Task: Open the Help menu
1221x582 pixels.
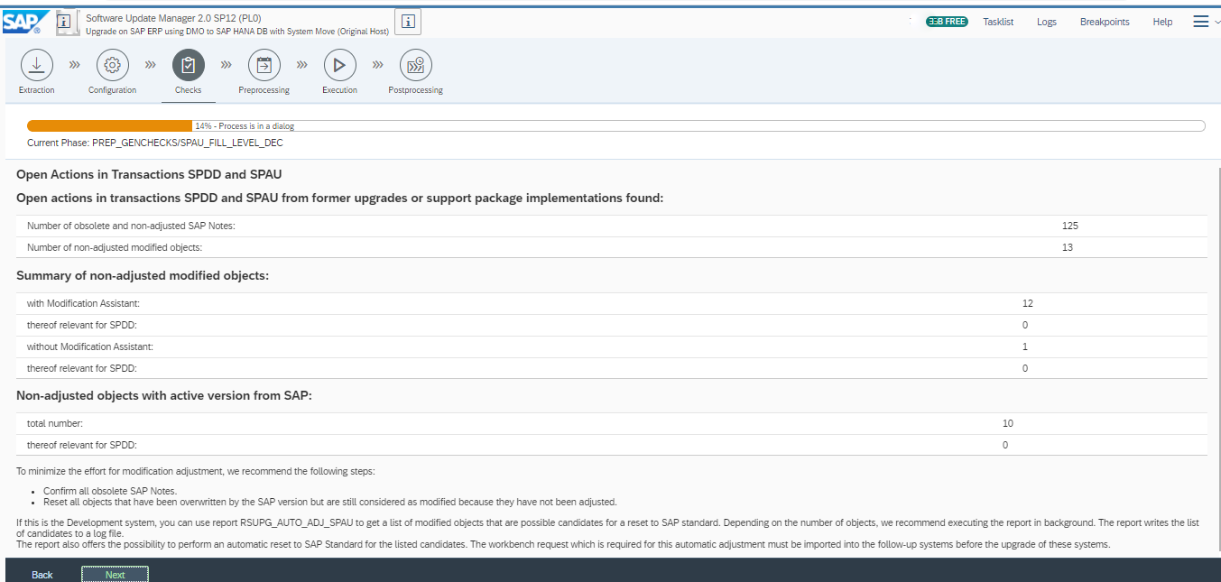Action: coord(1162,22)
